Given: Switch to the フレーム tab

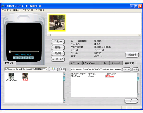Looking at the screenshot, I should point(116,63).
